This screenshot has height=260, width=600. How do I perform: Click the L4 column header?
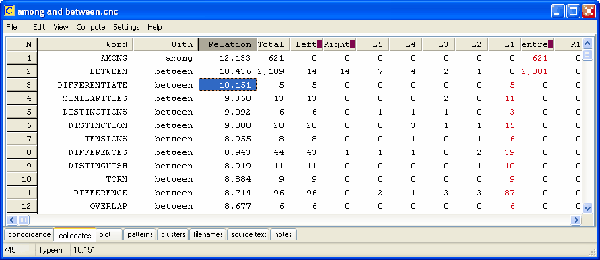[x=405, y=44]
